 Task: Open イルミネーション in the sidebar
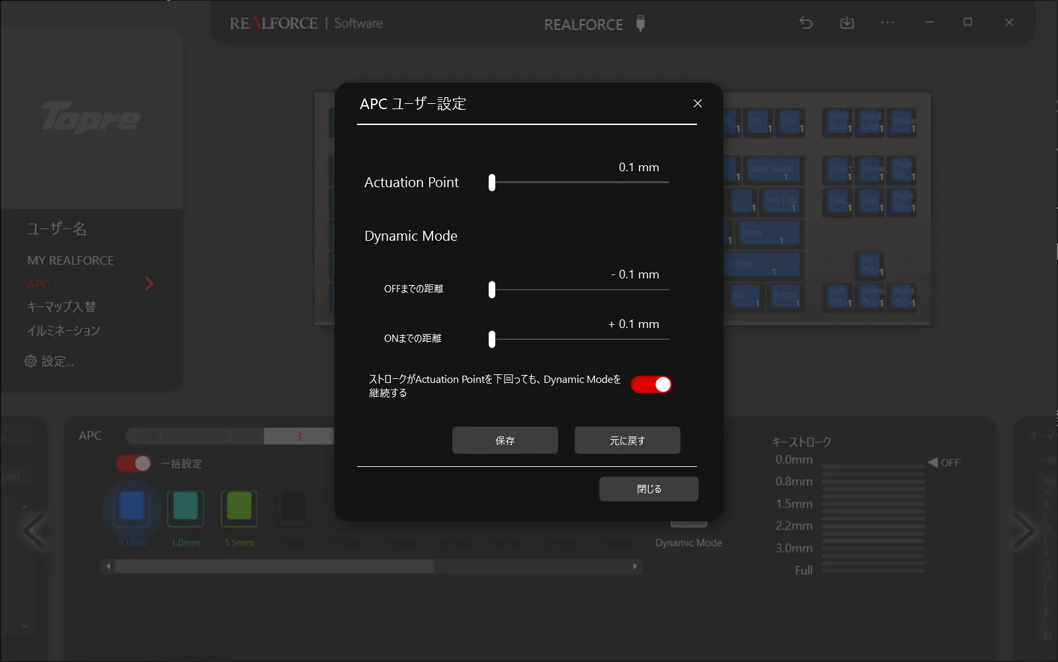63,331
